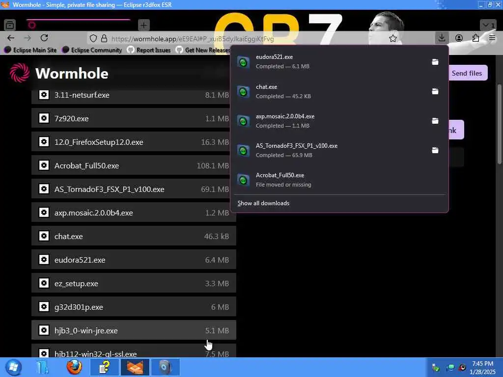
Task: Select the missing Acrobat_Full50.exe download entry
Action: [339, 180]
